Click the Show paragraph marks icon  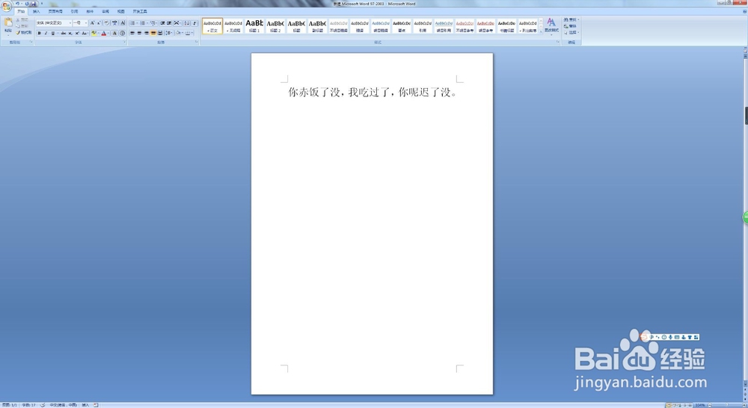click(194, 23)
